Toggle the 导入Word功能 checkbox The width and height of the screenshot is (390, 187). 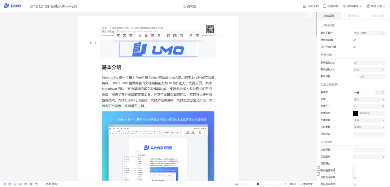pyautogui.click(x=355, y=47)
